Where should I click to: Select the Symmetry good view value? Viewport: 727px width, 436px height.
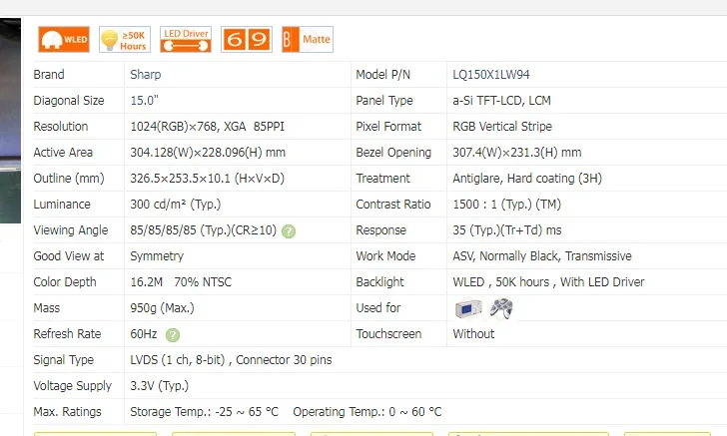tap(157, 256)
